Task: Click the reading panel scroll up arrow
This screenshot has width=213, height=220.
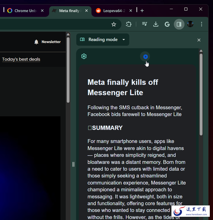Action: pyautogui.click(x=201, y=51)
